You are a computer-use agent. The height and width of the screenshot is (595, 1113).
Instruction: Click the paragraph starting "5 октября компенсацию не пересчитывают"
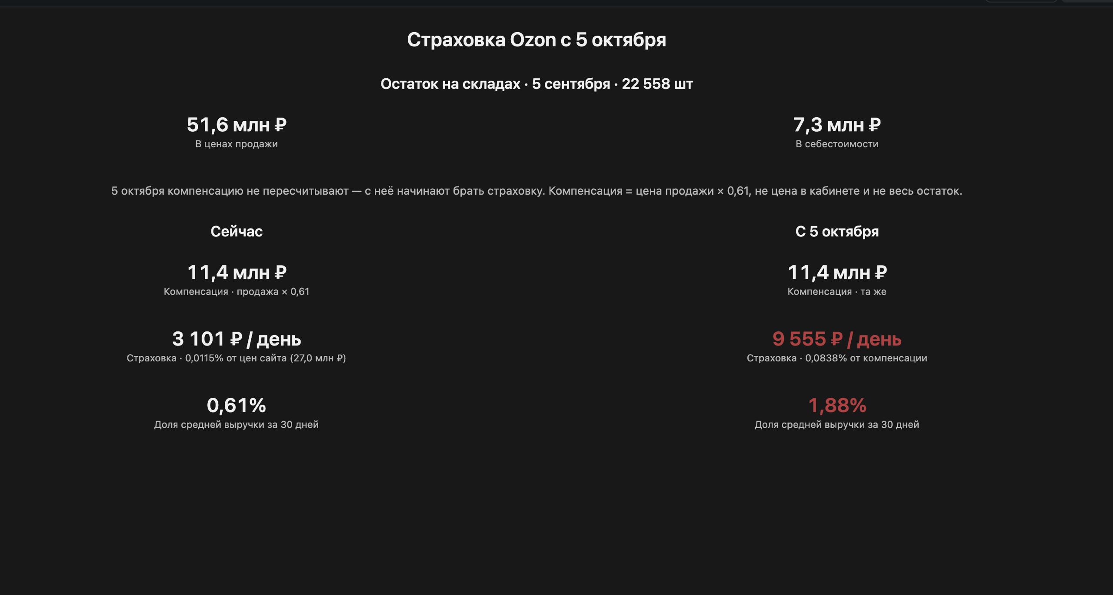537,191
